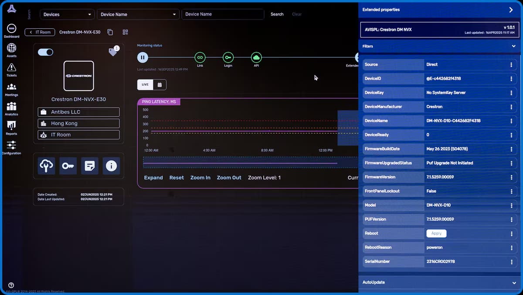The height and width of the screenshot is (295, 523).
Task: Select the LIVE view toggle
Action: click(145, 85)
